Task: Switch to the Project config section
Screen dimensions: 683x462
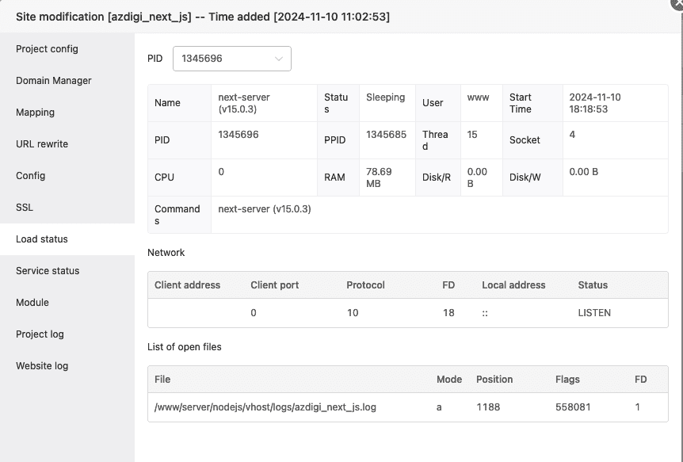Action: tap(46, 48)
